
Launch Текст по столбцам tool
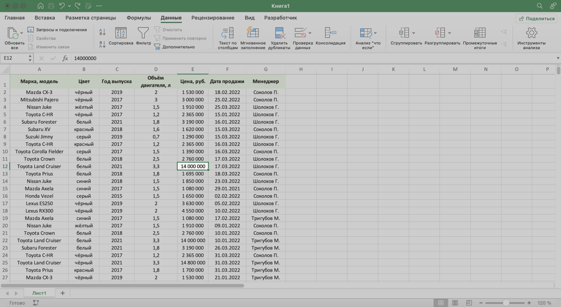coord(228,38)
